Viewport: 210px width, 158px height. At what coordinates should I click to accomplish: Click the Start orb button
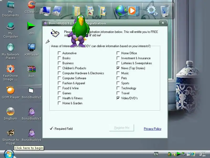9,154
